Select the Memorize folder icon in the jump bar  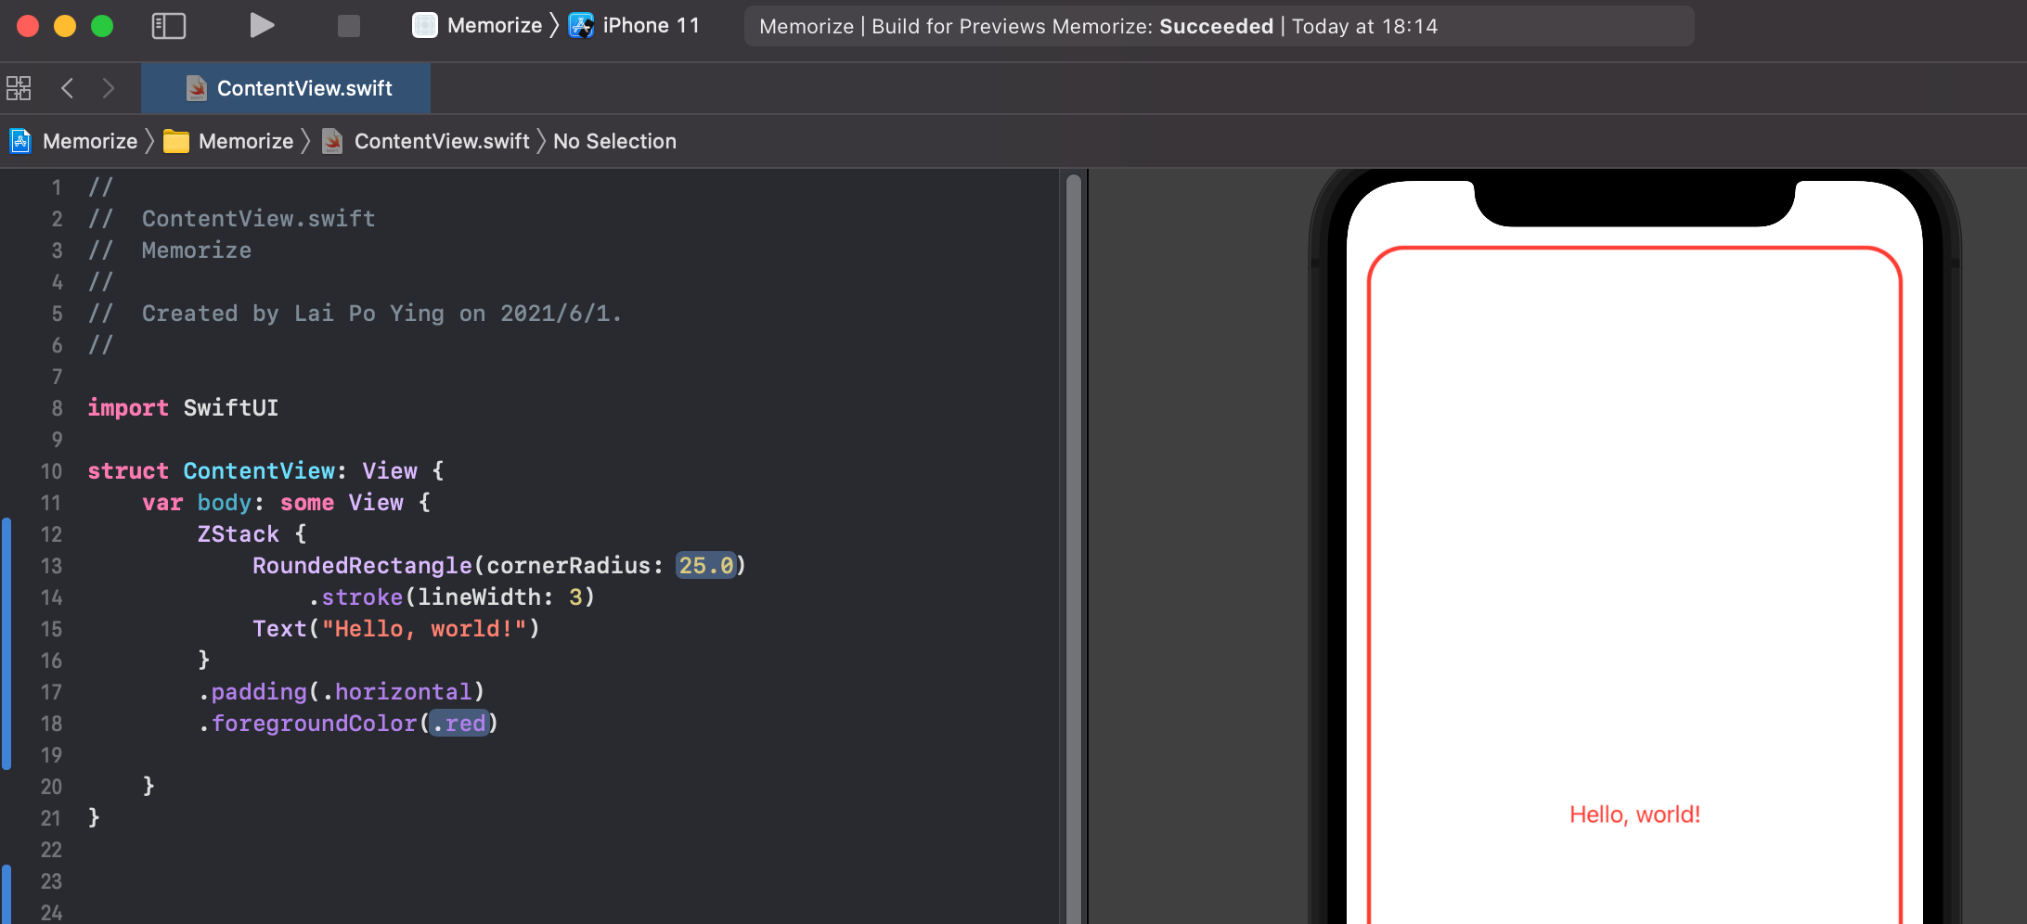177,141
